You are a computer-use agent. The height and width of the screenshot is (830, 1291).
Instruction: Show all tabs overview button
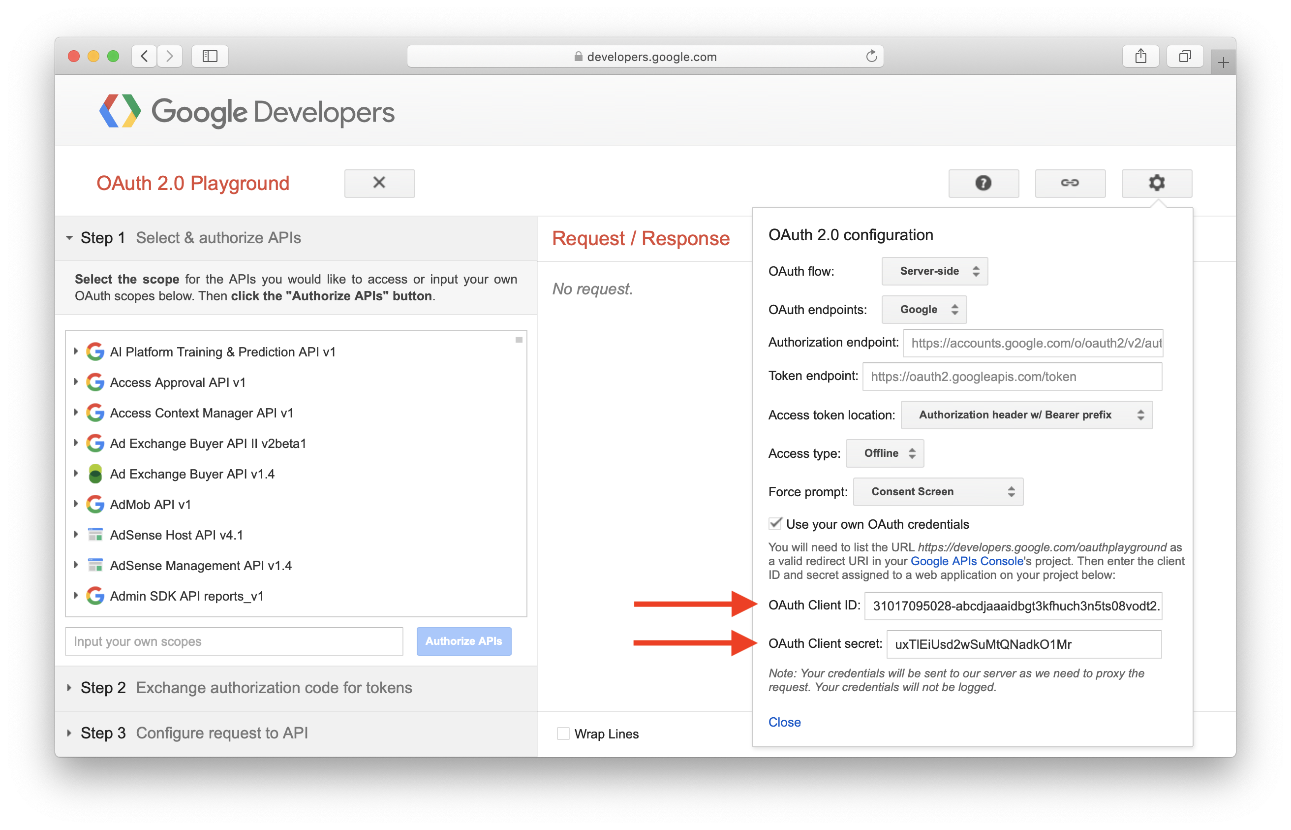coord(1185,56)
